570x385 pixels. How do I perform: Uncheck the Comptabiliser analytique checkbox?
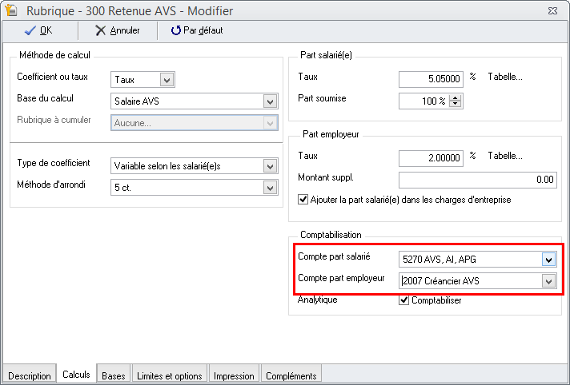pyautogui.click(x=403, y=300)
